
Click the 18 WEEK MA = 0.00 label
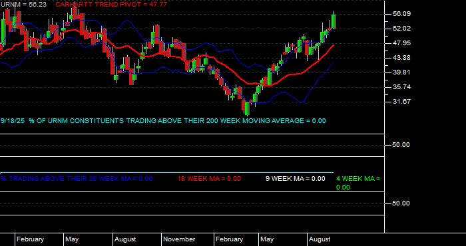209,179
